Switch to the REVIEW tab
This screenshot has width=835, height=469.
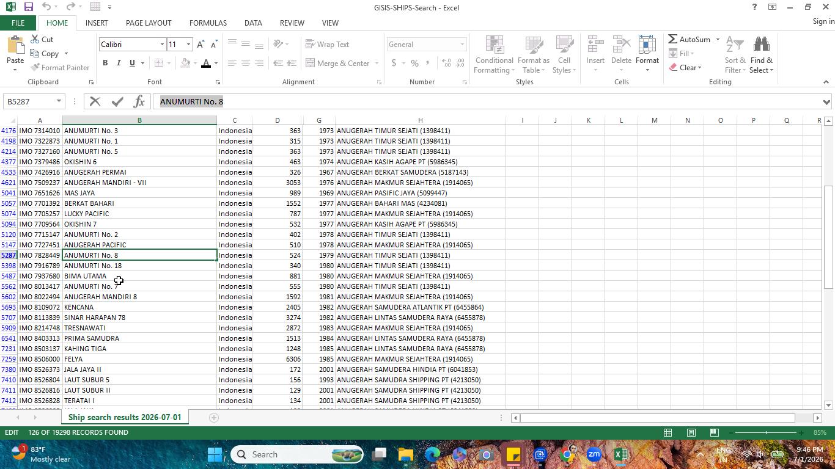point(292,23)
